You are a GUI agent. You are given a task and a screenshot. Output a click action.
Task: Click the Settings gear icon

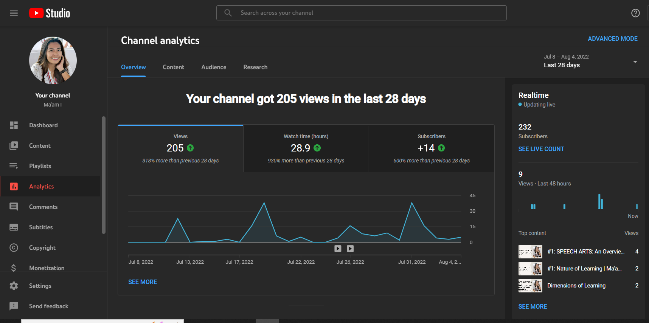coord(14,286)
